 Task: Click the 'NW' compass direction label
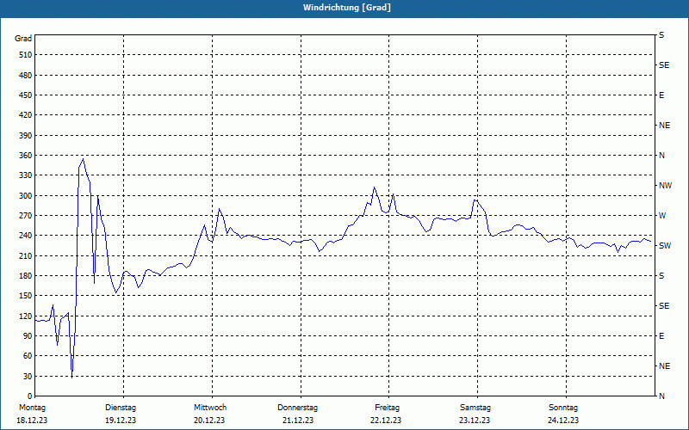pyautogui.click(x=665, y=186)
